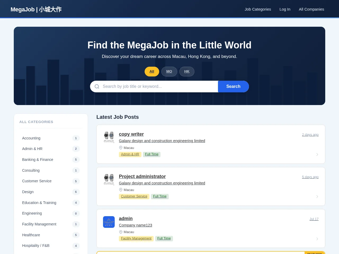Screen dimensions: 339x254
Task: Select the Design category
Action: coord(51,192)
